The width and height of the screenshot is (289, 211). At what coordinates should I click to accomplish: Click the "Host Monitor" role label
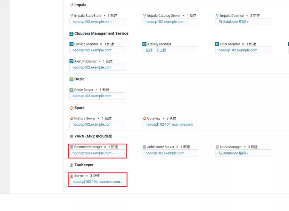230,44
